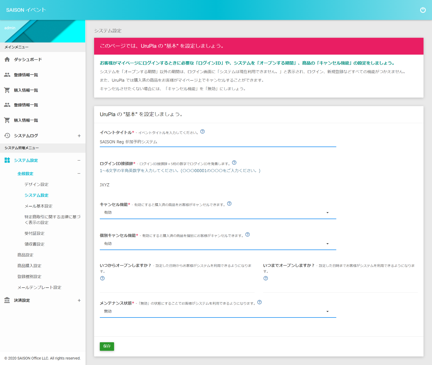Focus the いつからオープンしますか date field

(x=177, y=288)
